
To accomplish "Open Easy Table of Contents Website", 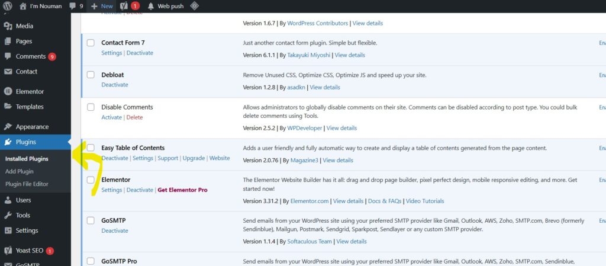I will tap(220, 158).
